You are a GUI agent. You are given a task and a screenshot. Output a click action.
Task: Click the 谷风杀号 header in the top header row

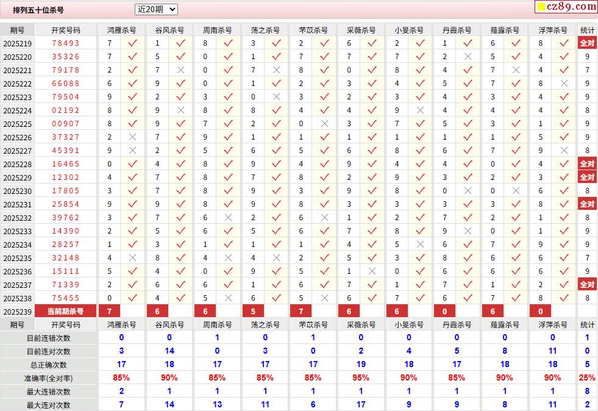point(169,30)
